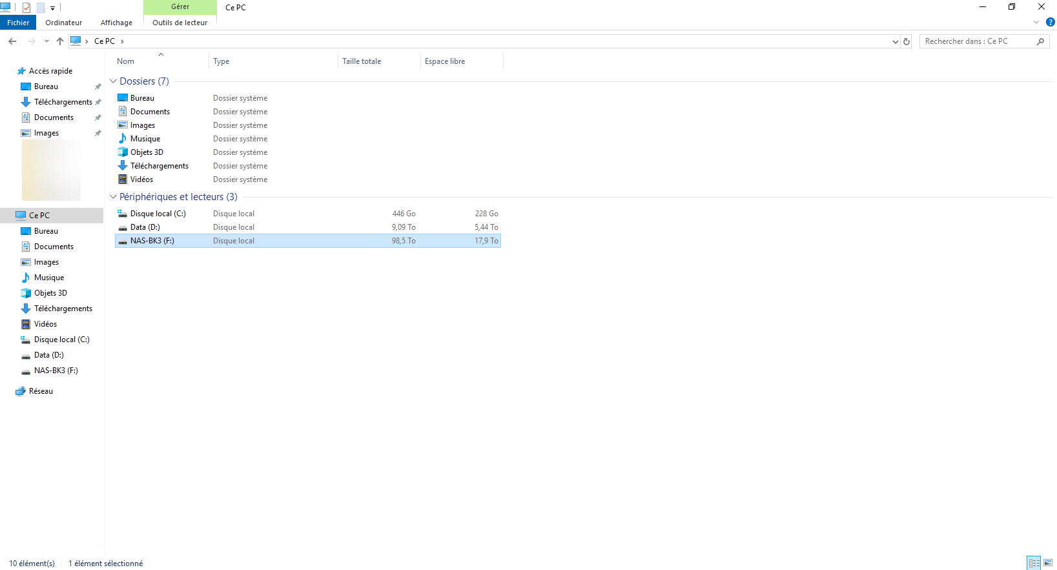This screenshot has height=570, width=1057.
Task: Click the Properties quick access icon
Action: 26,8
